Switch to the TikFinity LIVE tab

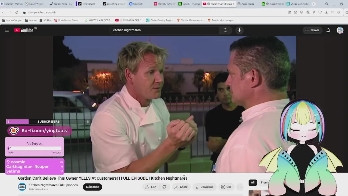pos(164,4)
